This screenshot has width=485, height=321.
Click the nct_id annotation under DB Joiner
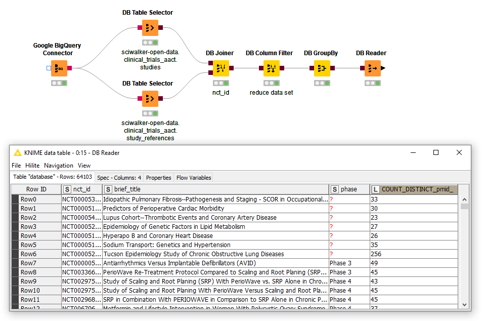coord(221,93)
